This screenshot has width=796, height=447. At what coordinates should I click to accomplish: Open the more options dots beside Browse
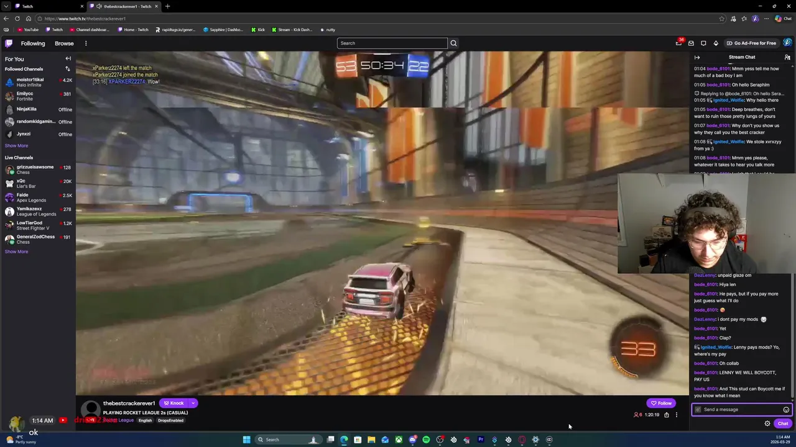[86, 43]
